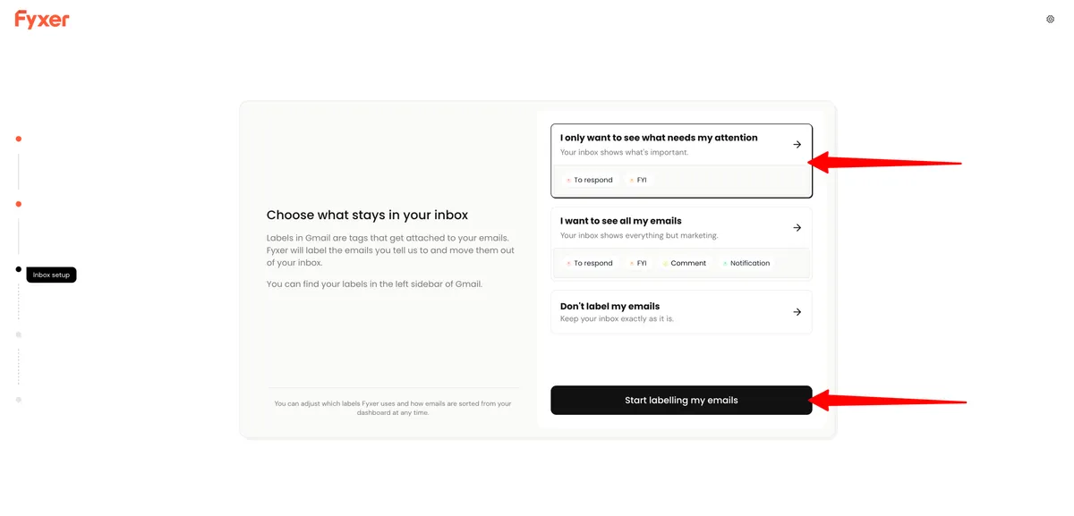
Task: Click the black Inbox setup step dot
Action: point(18,269)
